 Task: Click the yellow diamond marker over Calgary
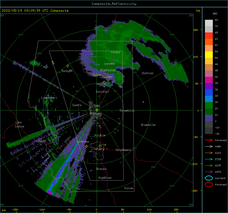[100, 146]
